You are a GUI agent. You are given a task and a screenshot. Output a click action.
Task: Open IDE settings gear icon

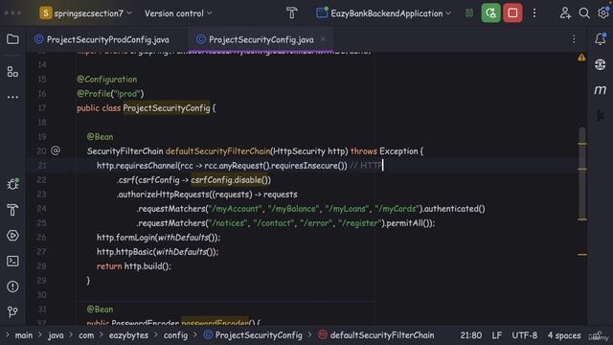[603, 12]
